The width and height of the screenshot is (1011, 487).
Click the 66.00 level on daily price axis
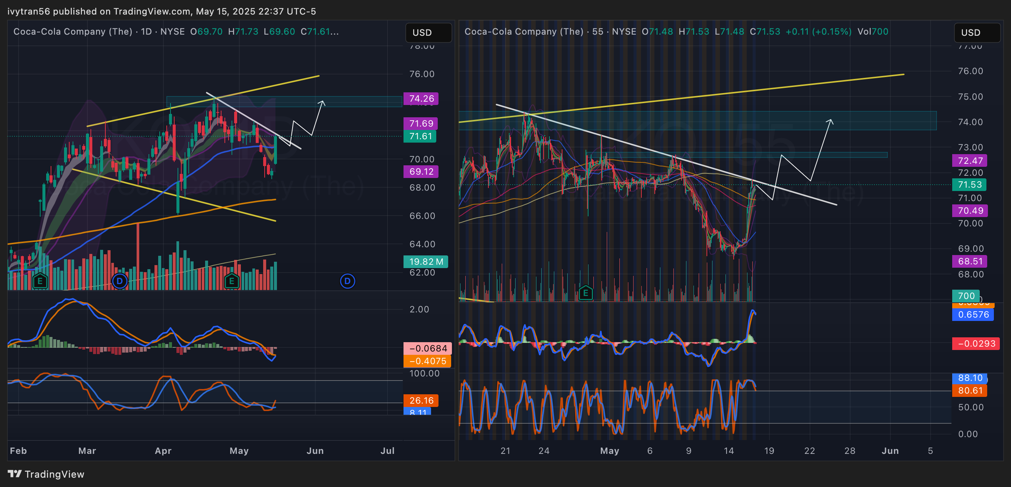pos(422,216)
